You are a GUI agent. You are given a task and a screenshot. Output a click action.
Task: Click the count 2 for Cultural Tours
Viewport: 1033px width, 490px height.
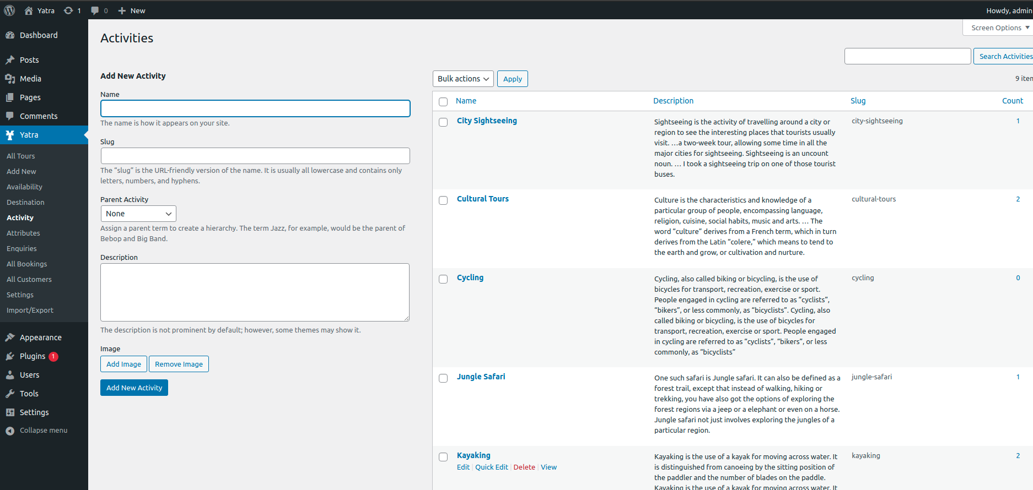point(1018,199)
